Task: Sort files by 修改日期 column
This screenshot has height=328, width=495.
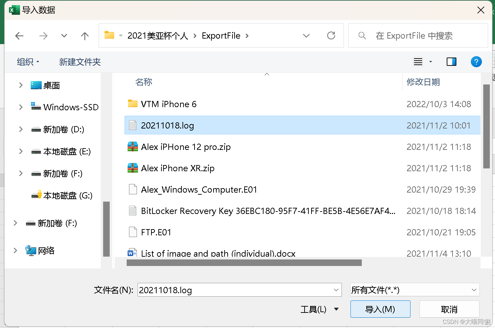Action: (x=423, y=82)
